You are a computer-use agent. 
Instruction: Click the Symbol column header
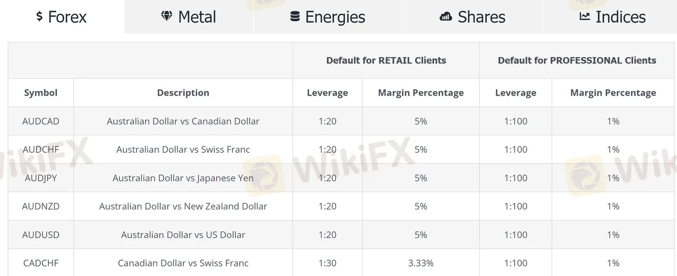click(41, 93)
